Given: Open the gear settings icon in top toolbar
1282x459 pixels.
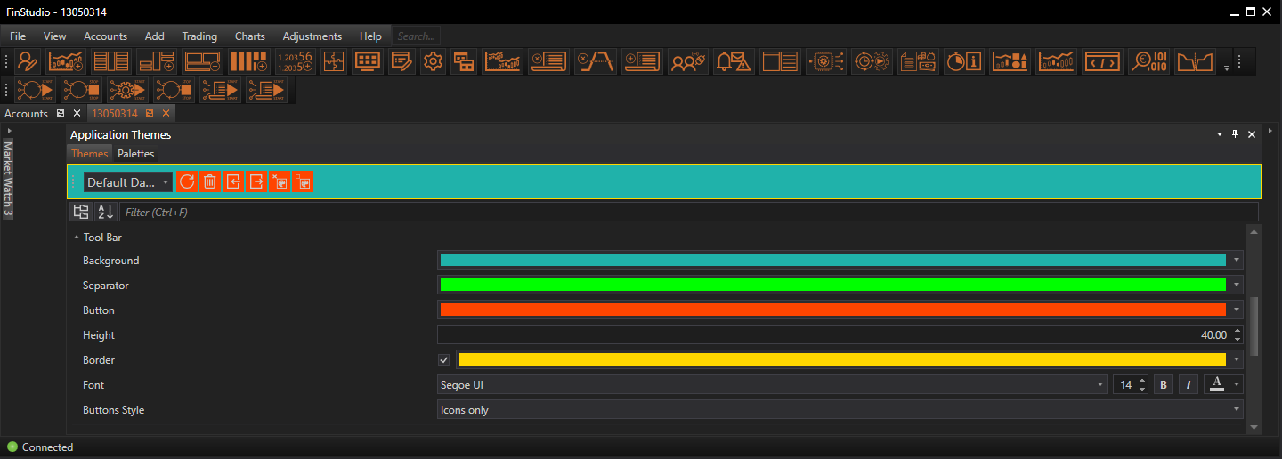Looking at the screenshot, I should [434, 61].
